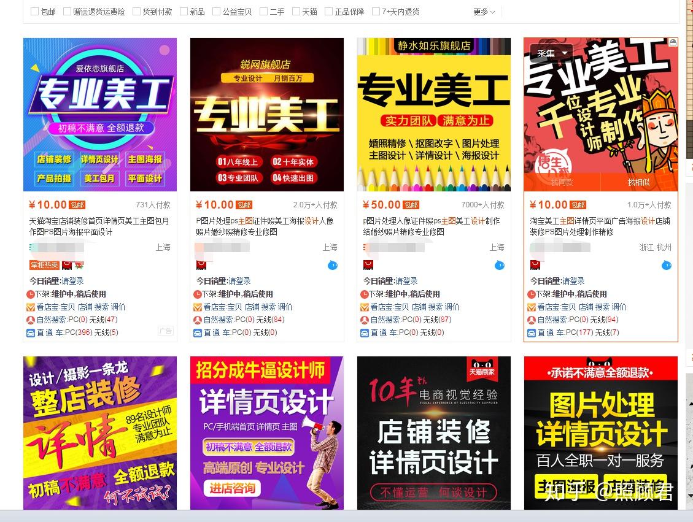
Task: Expand the 更多 filter options
Action: pos(484,12)
